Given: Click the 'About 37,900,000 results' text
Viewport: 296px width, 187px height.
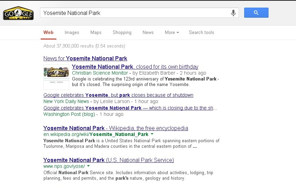Looking at the screenshot, I should click(84, 46).
